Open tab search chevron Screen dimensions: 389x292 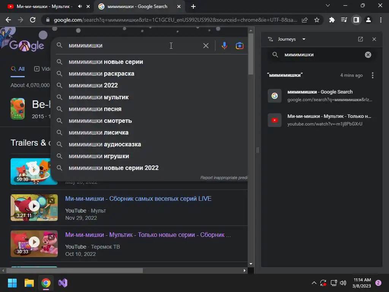pyautogui.click(x=328, y=5)
